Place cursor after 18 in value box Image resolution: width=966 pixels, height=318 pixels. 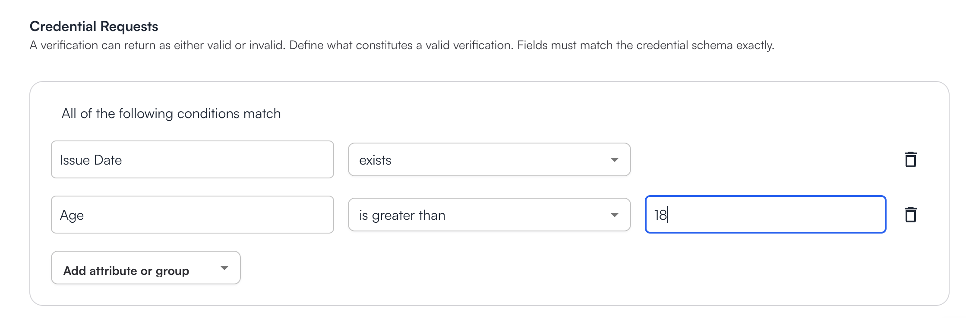[667, 215]
